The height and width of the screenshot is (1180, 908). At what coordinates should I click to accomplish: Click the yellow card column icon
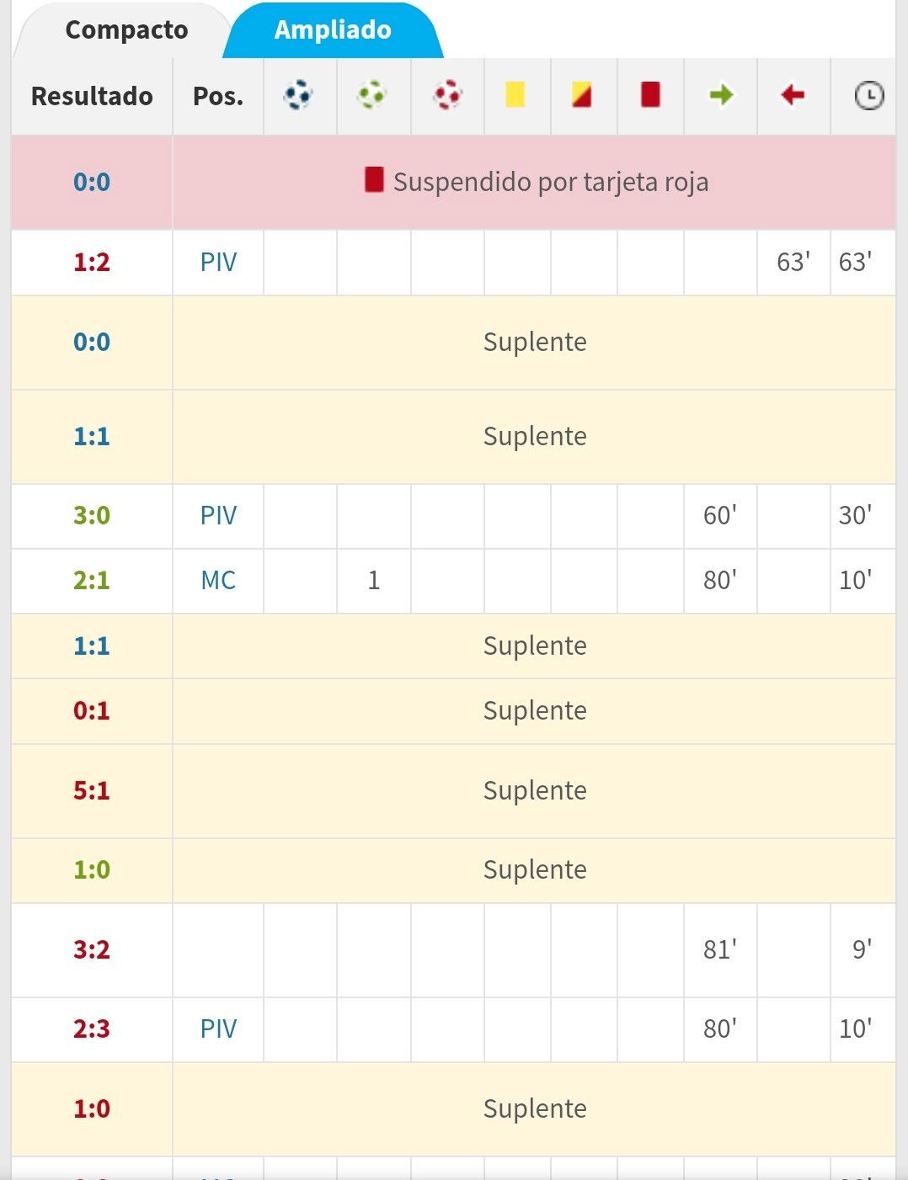pos(515,94)
